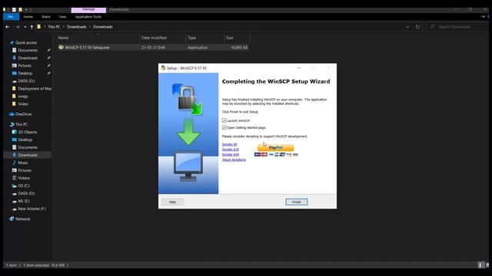Refresh the Explorer folder view
492x276 pixels.
click(x=417, y=27)
